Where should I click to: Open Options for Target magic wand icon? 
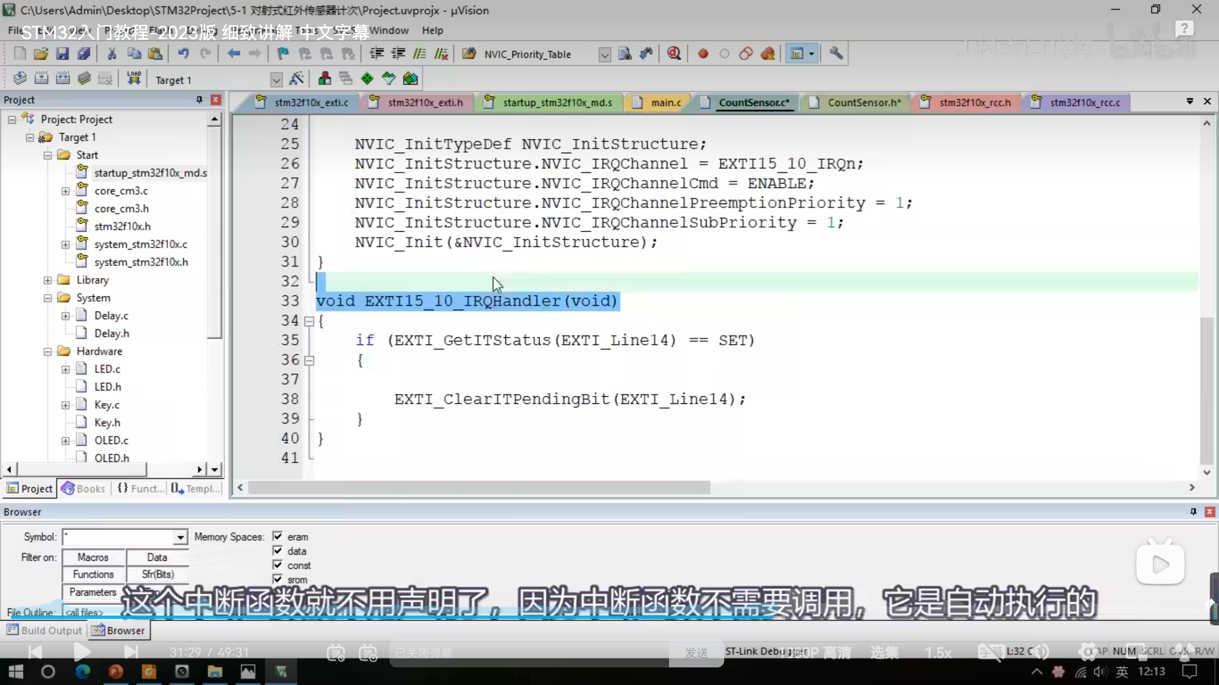(x=296, y=78)
